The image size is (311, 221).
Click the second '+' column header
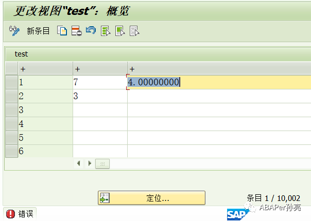(x=100, y=68)
